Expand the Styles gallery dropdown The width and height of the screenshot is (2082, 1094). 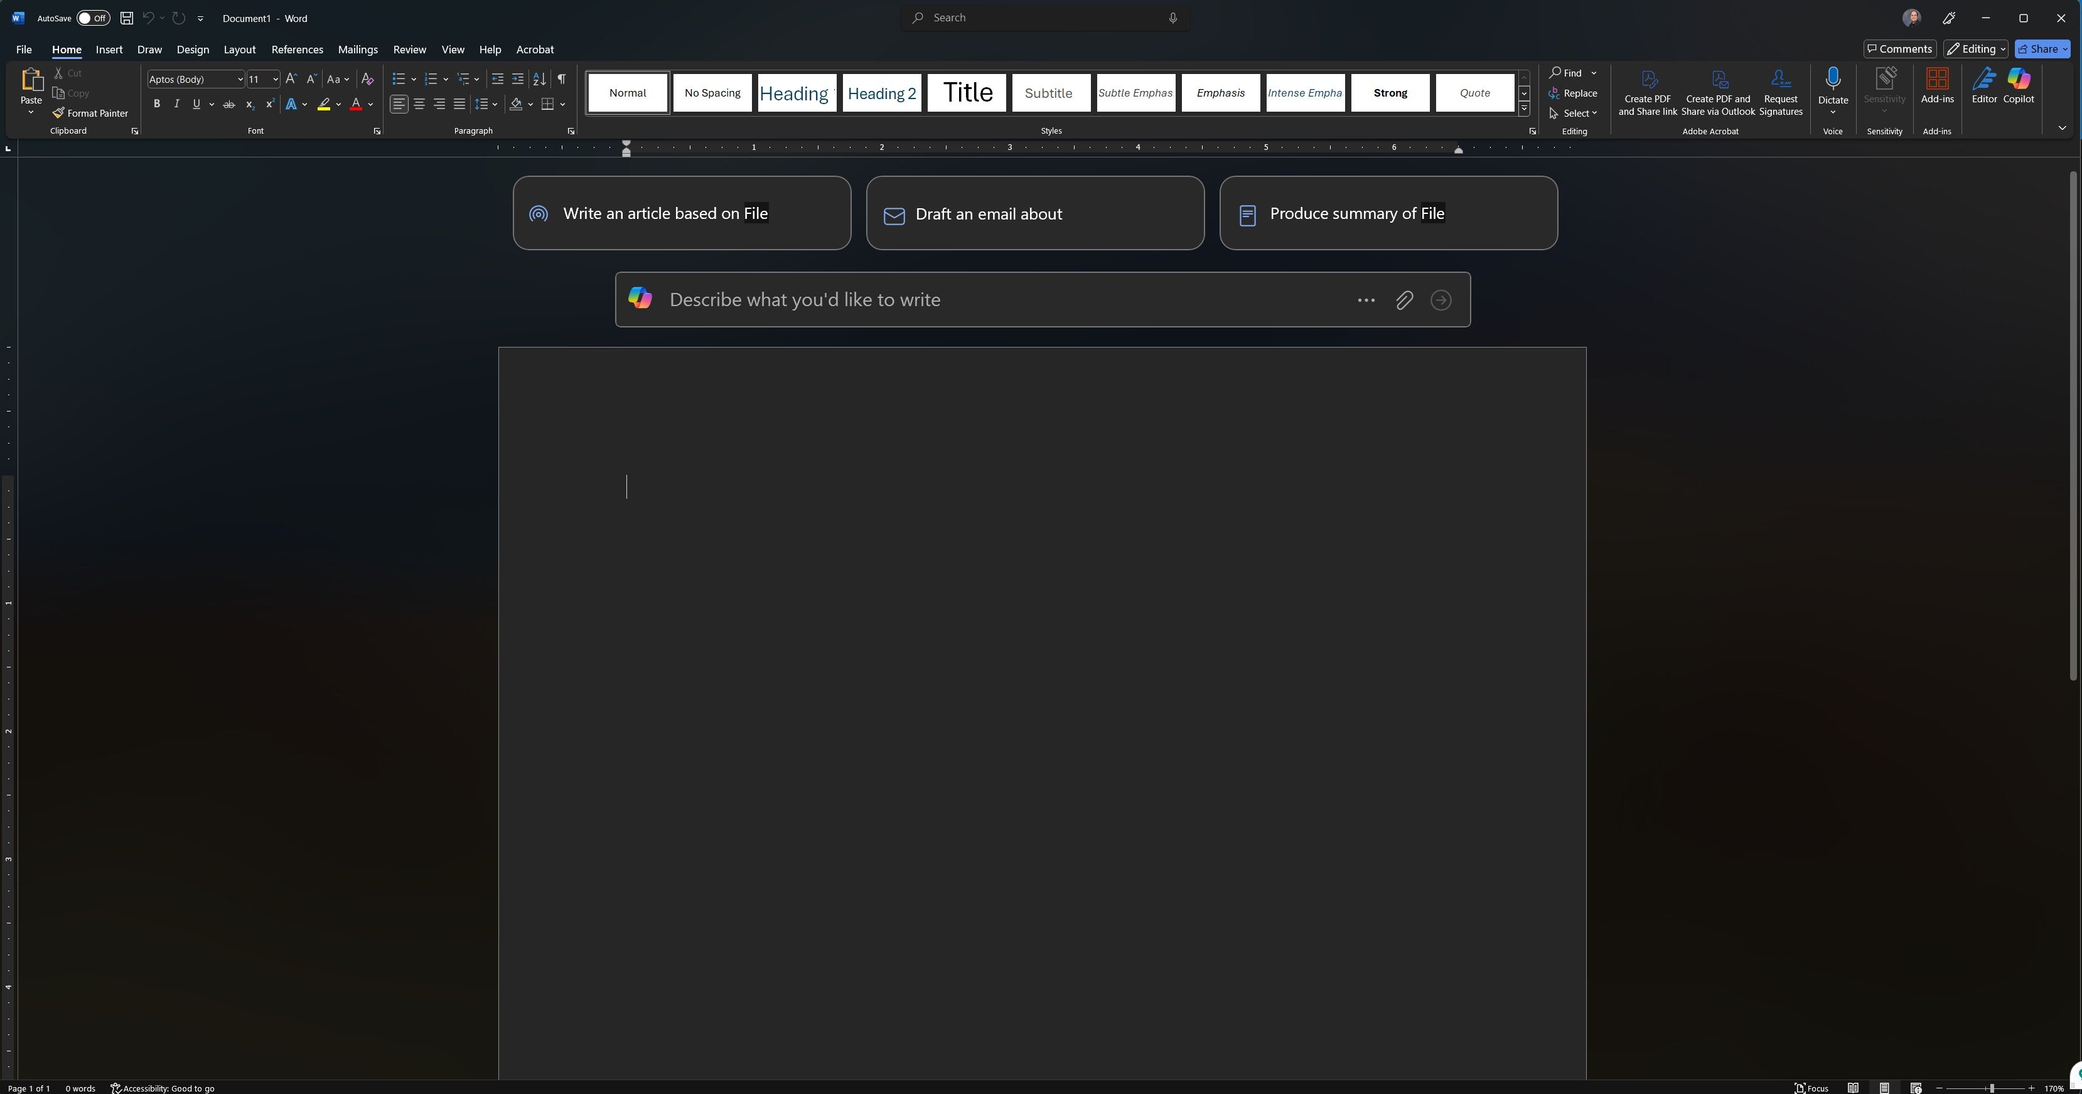1525,110
